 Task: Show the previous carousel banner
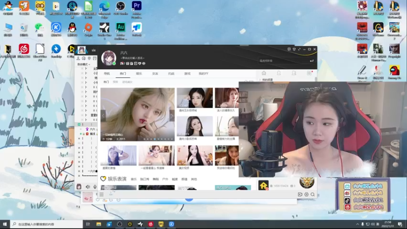pos(103,116)
